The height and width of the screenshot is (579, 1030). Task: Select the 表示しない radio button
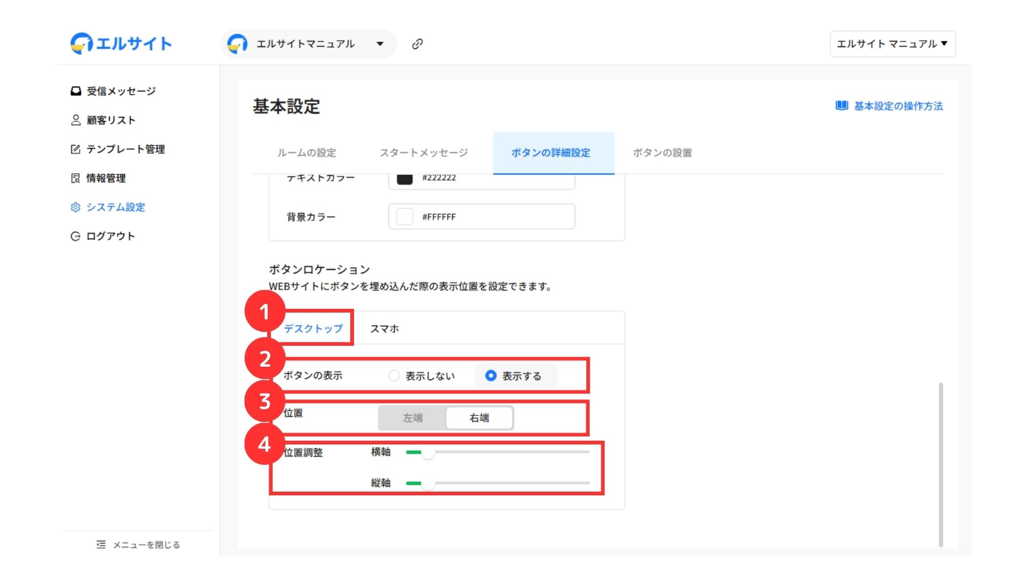394,376
